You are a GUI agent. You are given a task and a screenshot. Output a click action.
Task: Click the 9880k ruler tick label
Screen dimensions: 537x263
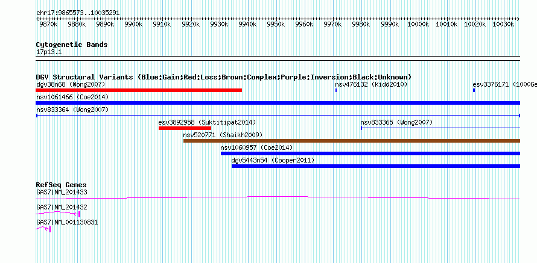tap(77, 25)
